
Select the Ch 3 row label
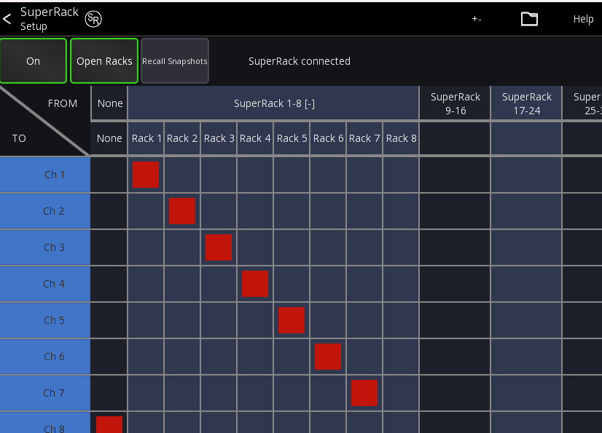45,247
